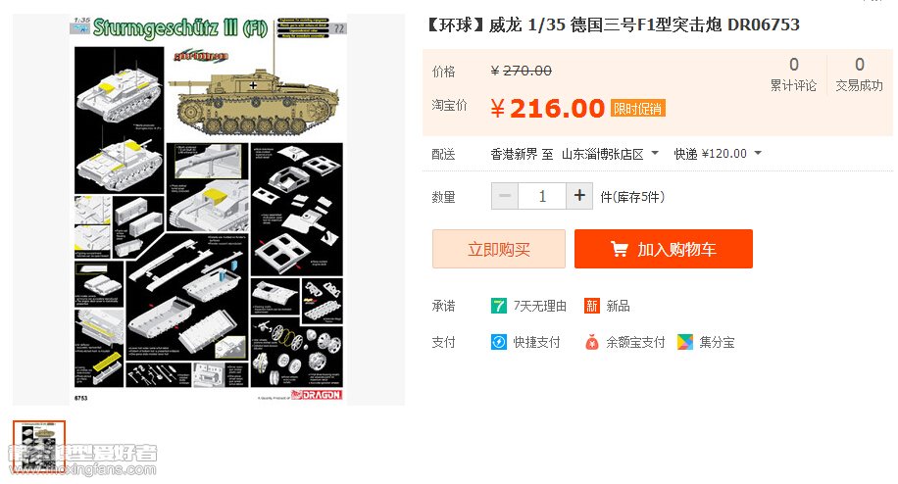This screenshot has height=484, width=898.
Task: Click the shopping cart icon
Action: [619, 249]
